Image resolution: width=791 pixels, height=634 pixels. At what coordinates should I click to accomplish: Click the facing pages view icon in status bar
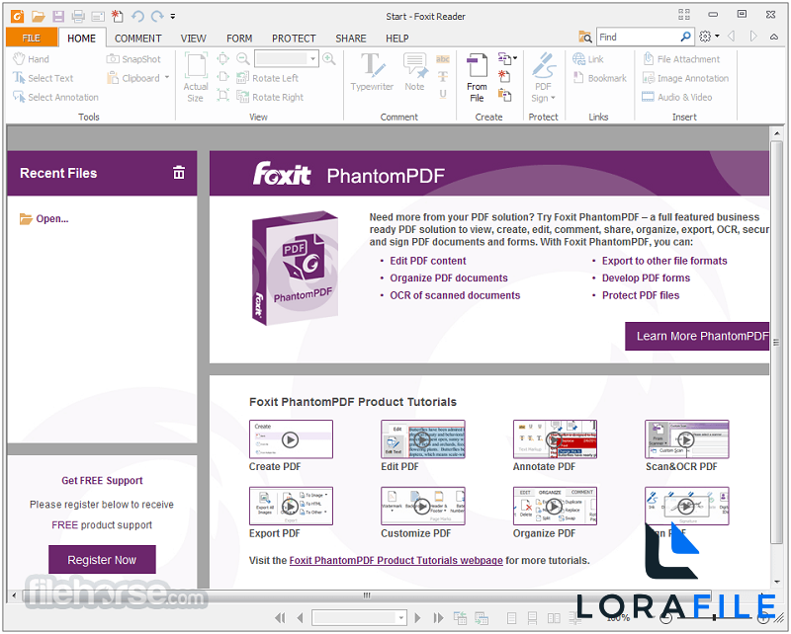[x=554, y=618]
